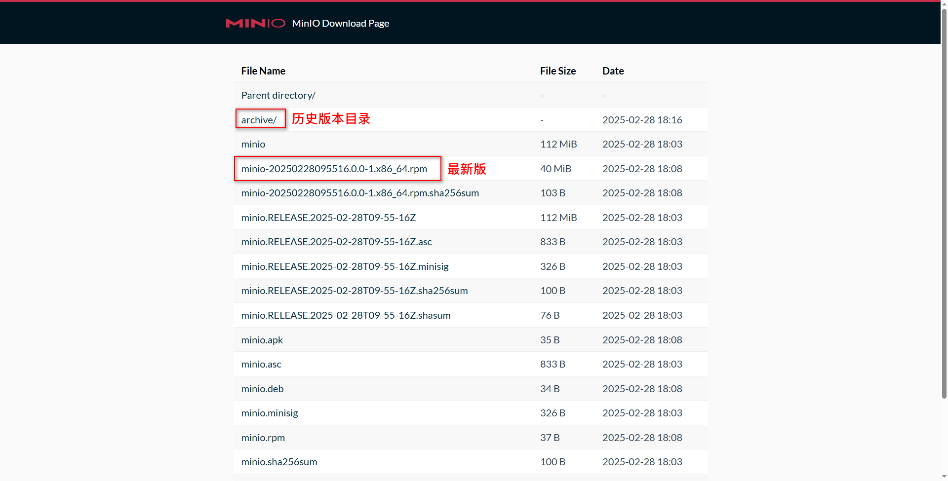This screenshot has height=481, width=948.
Task: Click the 40 MiB size value
Action: (x=555, y=169)
